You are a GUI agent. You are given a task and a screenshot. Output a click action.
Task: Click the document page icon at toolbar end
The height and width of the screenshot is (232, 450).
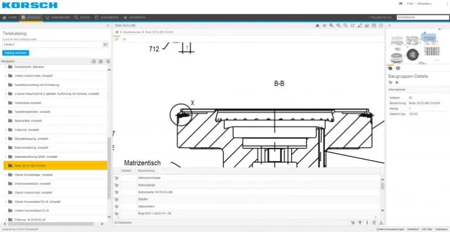(381, 25)
